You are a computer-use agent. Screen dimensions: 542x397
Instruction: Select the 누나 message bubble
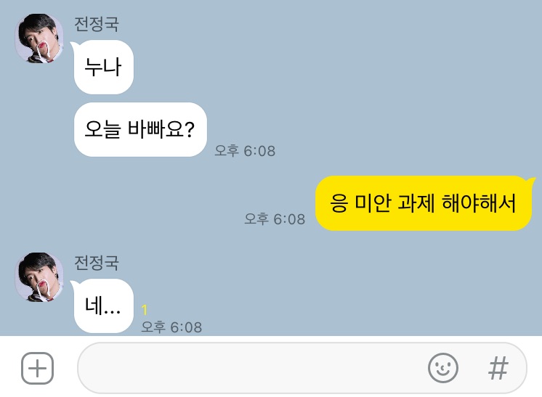103,67
